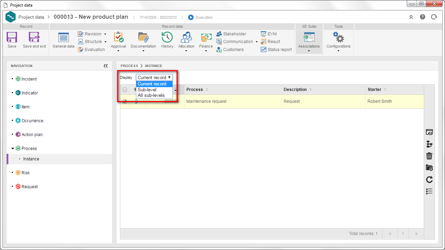The width and height of the screenshot is (445, 250).
Task: Open the Configurations gears icon
Action: 338,37
